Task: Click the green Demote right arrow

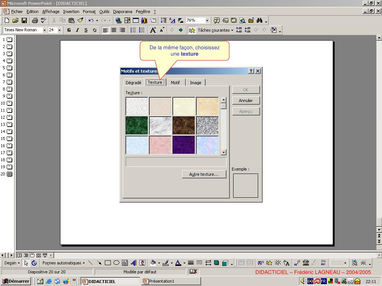Action: [x=181, y=30]
